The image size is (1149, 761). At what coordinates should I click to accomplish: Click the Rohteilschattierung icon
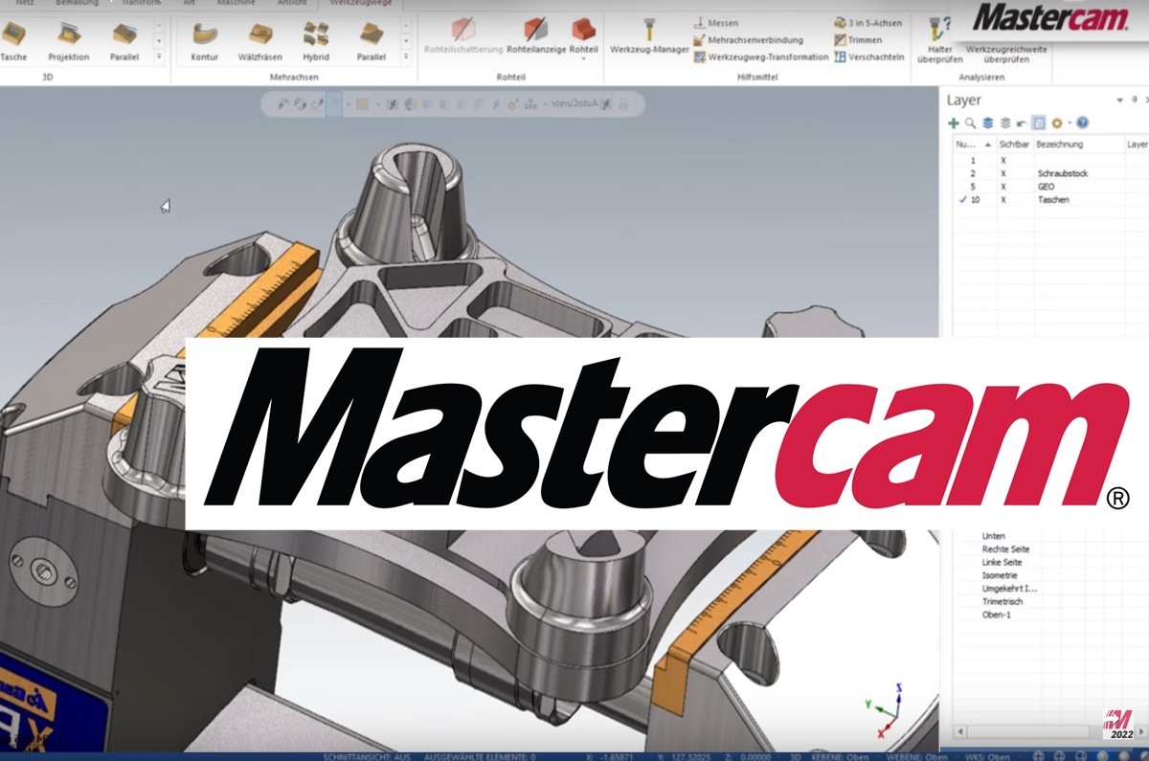click(463, 36)
